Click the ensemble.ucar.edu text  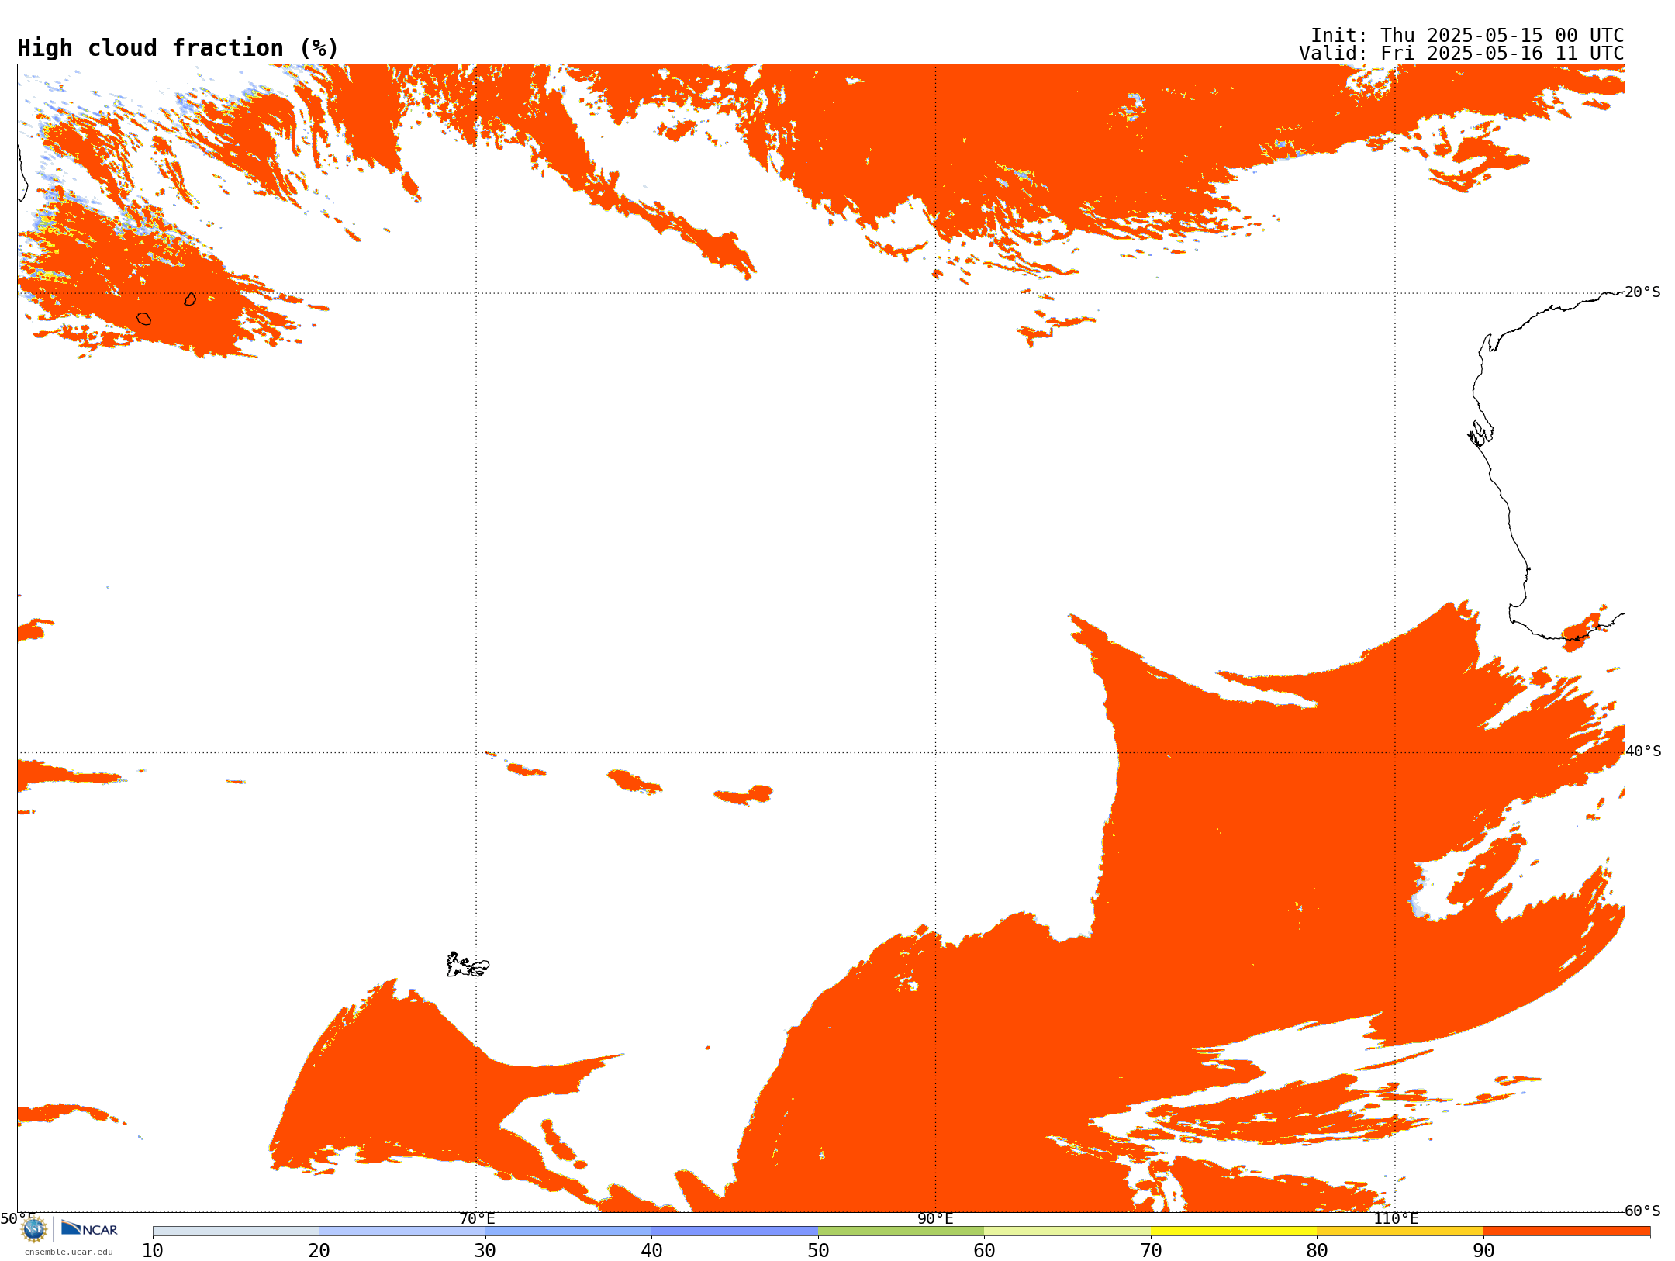pos(69,1252)
